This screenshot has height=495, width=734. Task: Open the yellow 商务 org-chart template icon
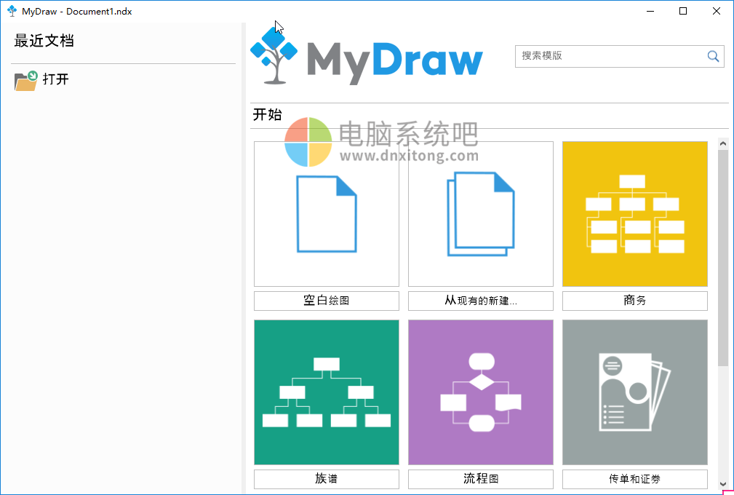pyautogui.click(x=634, y=213)
